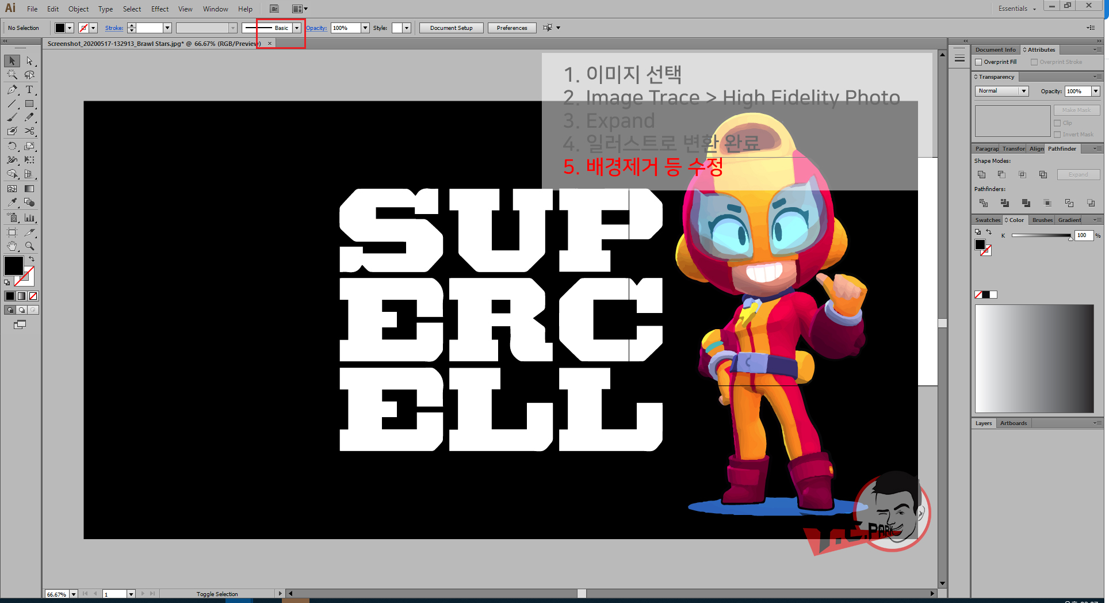
Task: Click the K color slider track
Action: click(x=1041, y=235)
